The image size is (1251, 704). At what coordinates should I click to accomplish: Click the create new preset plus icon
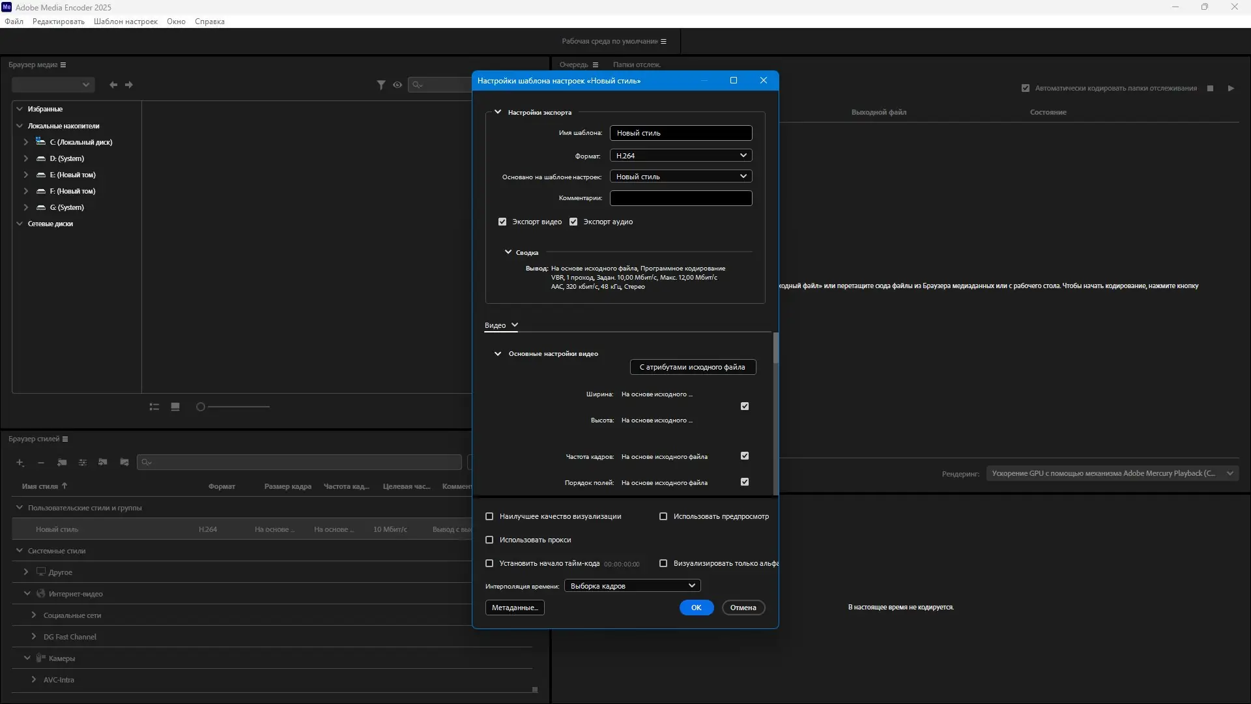(20, 463)
